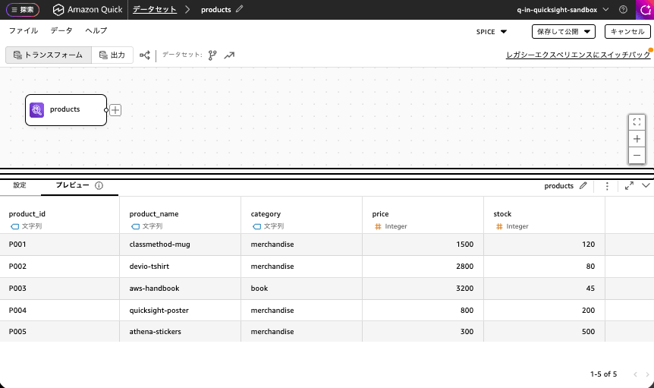Viewport: 654px width, 388px height.
Task: Click the pane divider handle
Action: click(327, 174)
